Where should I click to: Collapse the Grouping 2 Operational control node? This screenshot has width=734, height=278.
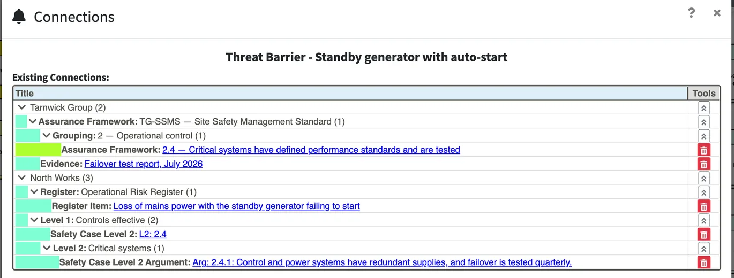[x=47, y=136]
